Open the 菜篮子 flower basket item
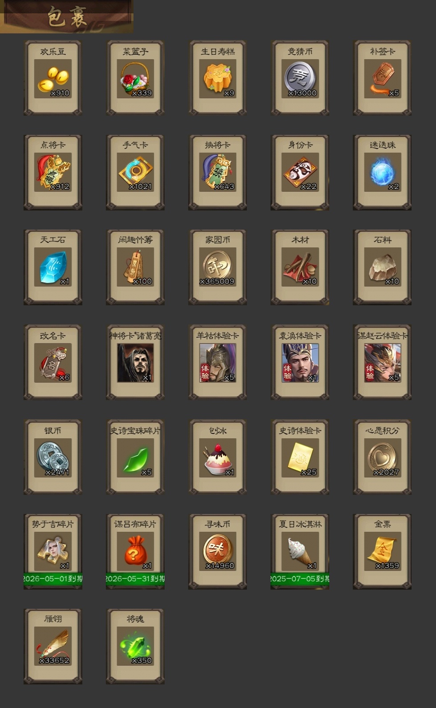The width and height of the screenshot is (436, 708). [135, 78]
